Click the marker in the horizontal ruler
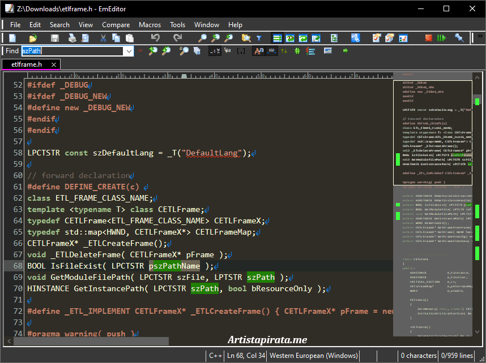Viewport: 486px width, 363px height. (x=184, y=75)
